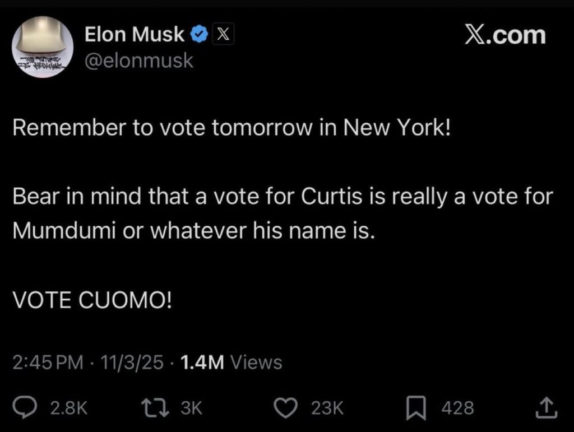
Task: Click the 11/3/25 post date
Action: coord(131,363)
